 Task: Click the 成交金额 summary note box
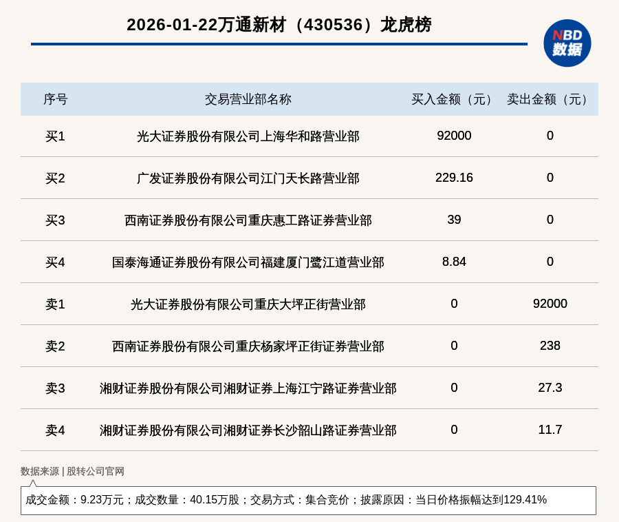click(308, 500)
